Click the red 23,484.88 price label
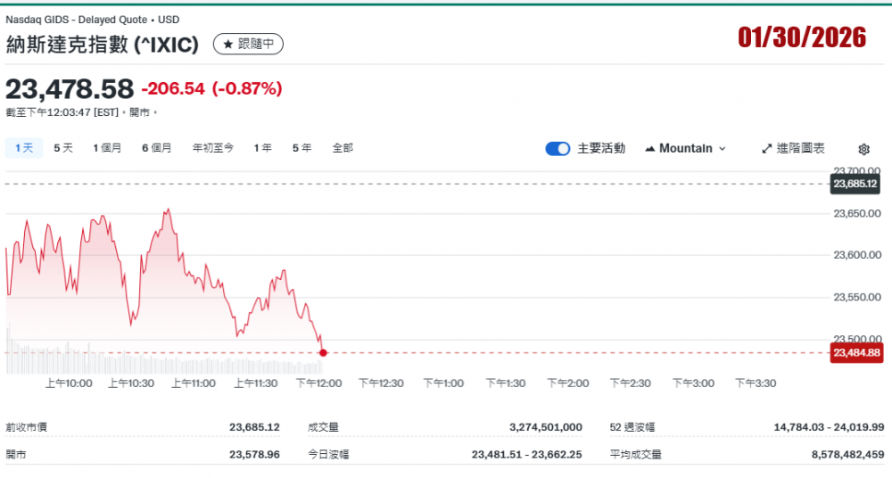This screenshot has height=478, width=892. [x=856, y=353]
